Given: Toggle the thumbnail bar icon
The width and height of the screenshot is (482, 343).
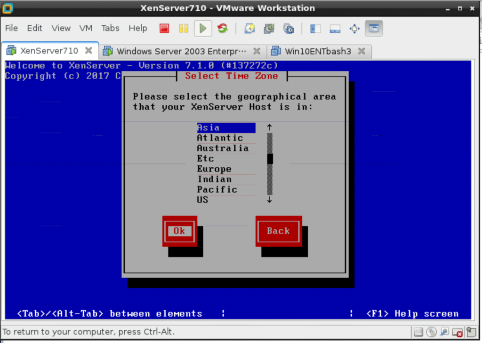Looking at the screenshot, I should 335,29.
